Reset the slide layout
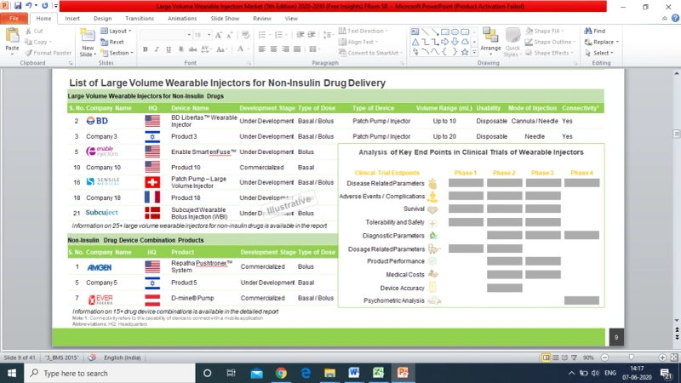Screen dimensions: 681x383 tap(112, 42)
